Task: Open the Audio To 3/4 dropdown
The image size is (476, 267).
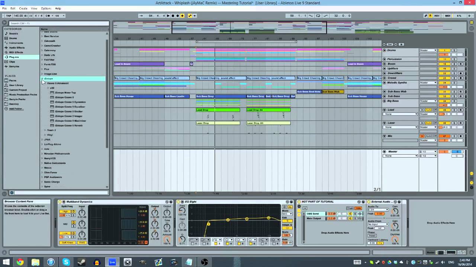Action: point(378,210)
